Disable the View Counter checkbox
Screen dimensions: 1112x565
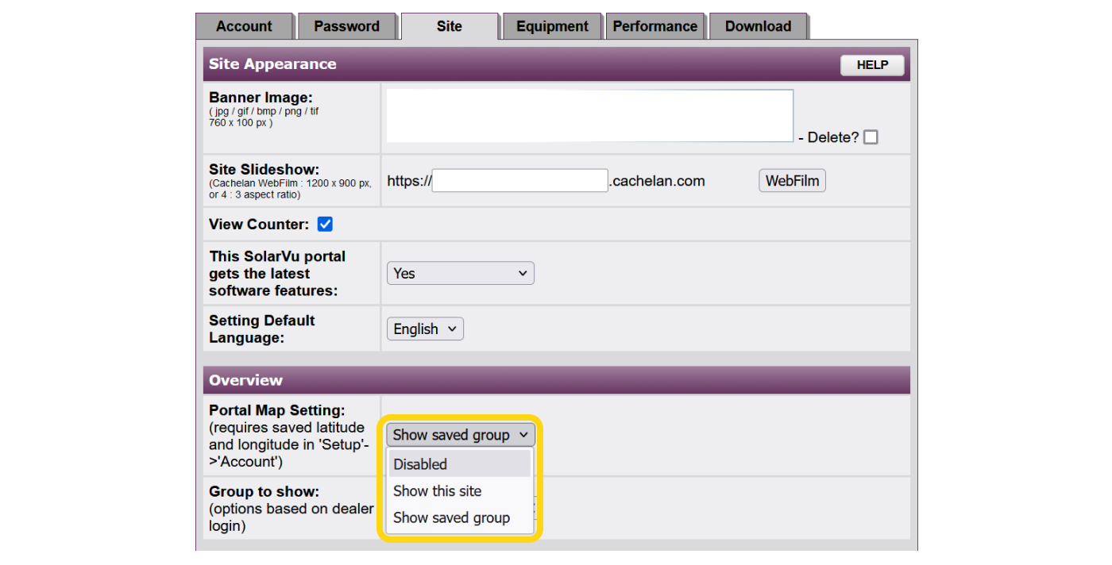[325, 224]
